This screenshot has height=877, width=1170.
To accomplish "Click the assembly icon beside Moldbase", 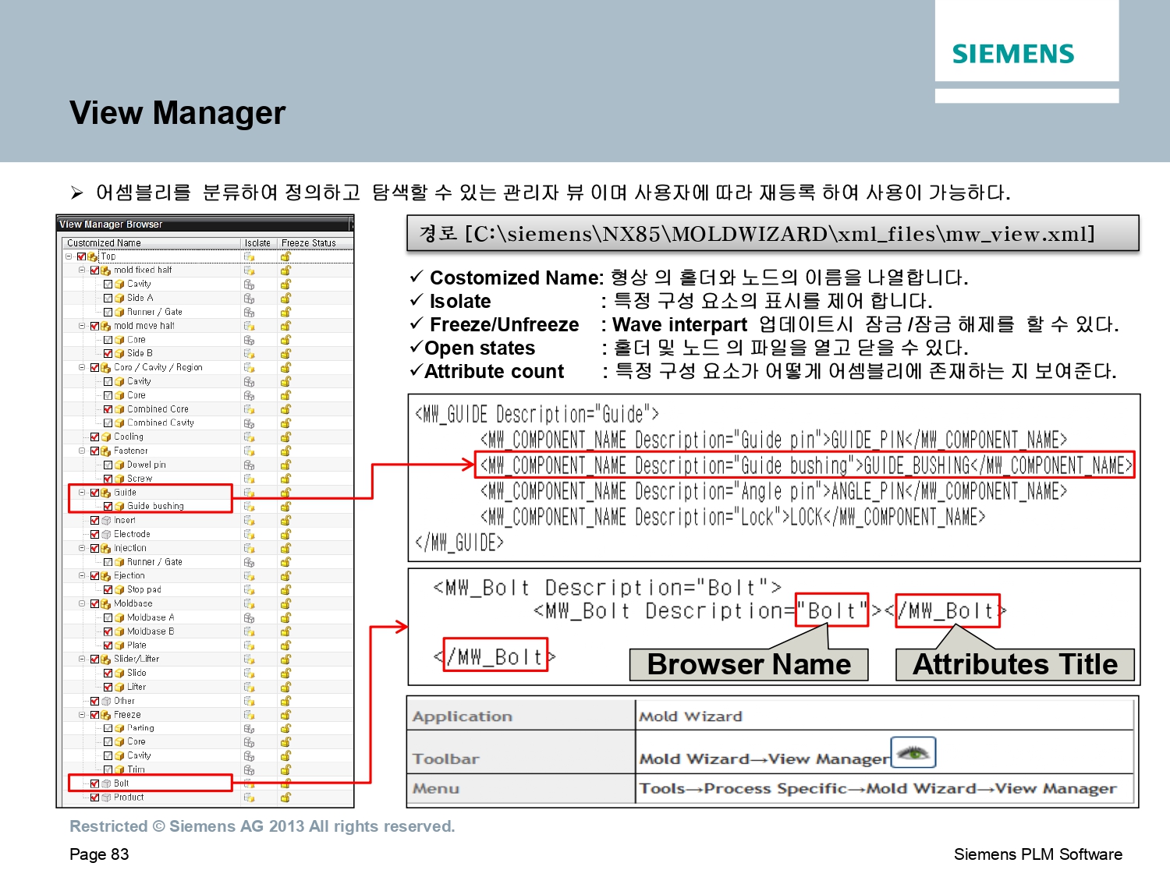I will (106, 603).
